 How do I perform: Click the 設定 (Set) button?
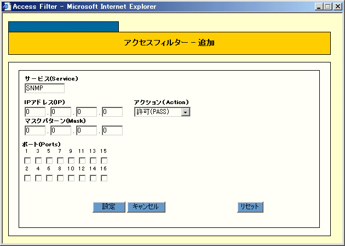[109, 207]
